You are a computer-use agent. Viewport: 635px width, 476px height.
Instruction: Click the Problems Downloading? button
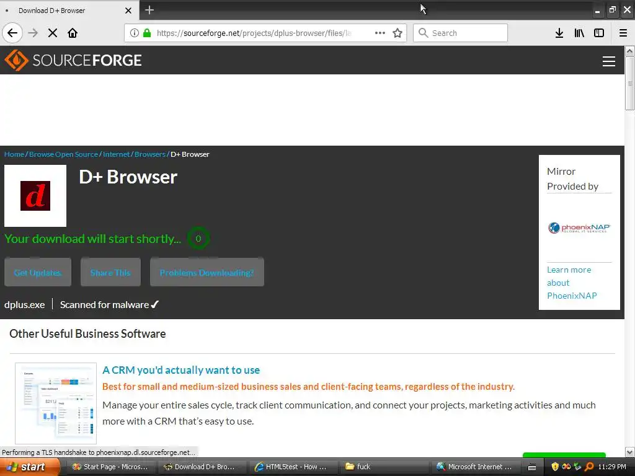[x=207, y=273]
